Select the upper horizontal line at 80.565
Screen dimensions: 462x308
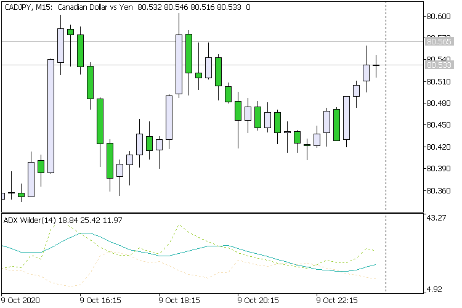tap(212, 41)
